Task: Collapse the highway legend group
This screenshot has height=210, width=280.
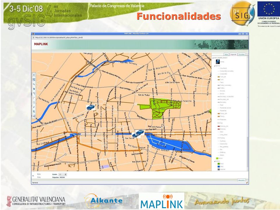Action: (215, 66)
